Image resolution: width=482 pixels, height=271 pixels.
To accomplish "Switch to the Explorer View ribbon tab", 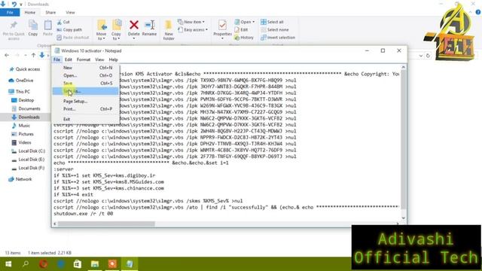I will [x=70, y=13].
